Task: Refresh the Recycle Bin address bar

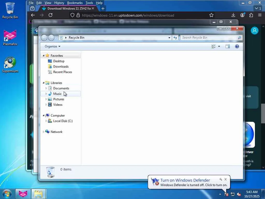Action: point(175,38)
